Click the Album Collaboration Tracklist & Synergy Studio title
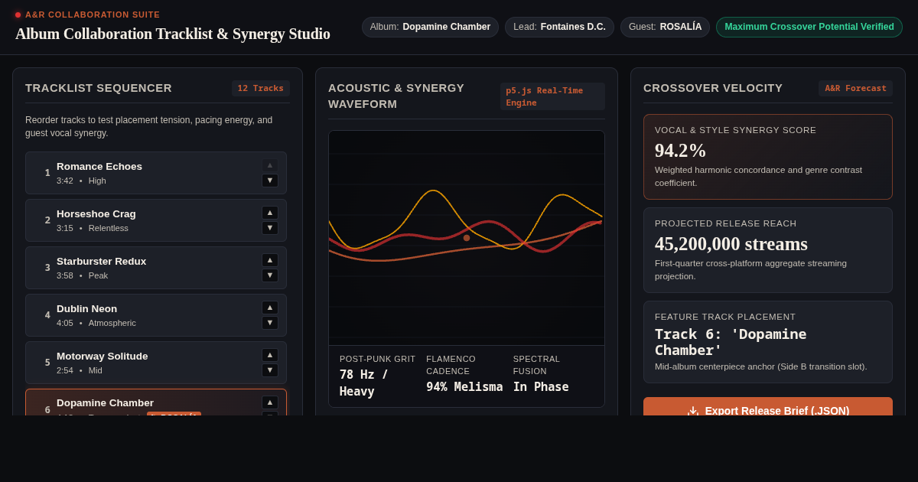 [x=173, y=34]
